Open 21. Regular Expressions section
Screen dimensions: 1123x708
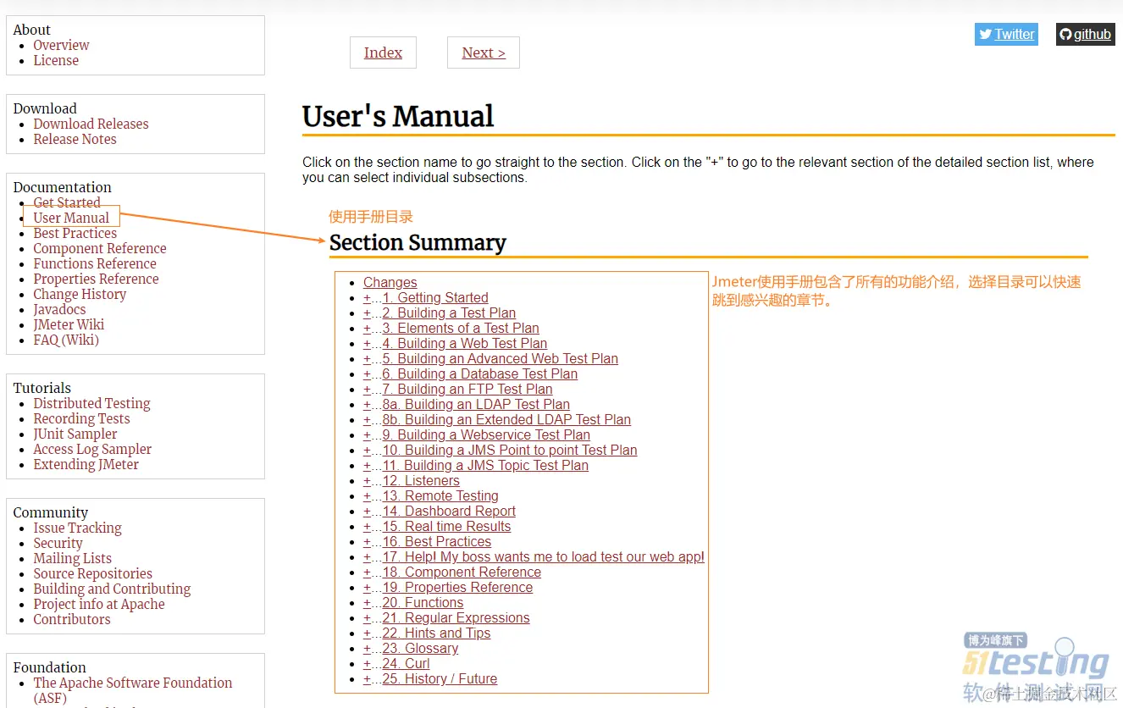456,618
